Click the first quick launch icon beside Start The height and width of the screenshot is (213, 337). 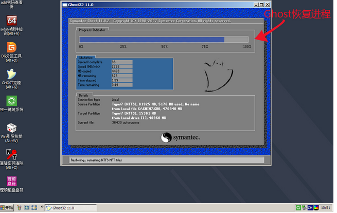tap(19, 208)
